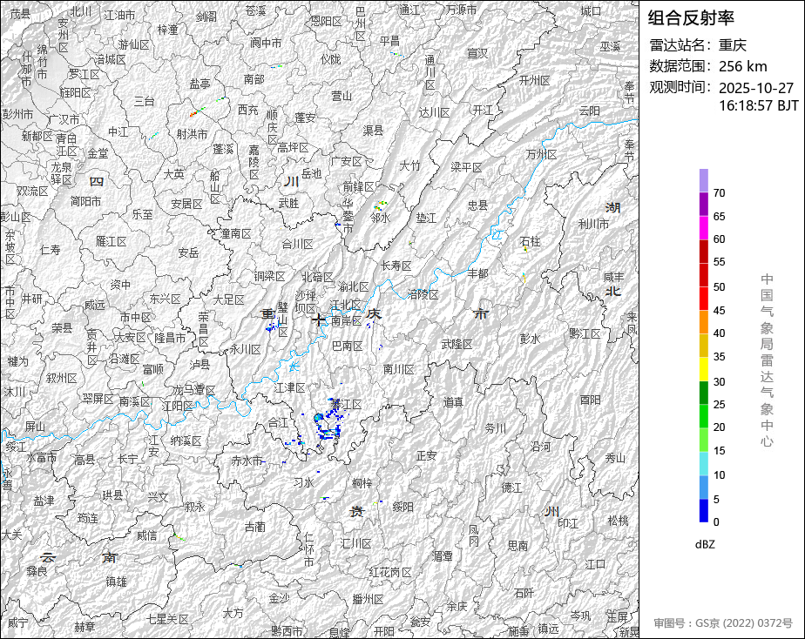Click the 45 value on the color scale
The width and height of the screenshot is (805, 639).
coord(720,310)
